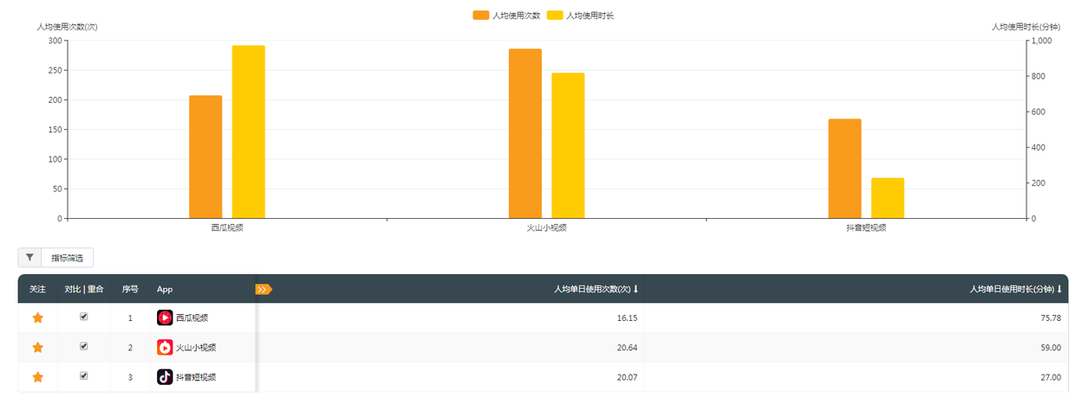Open the 抖音短视频 app name link
The width and height of the screenshot is (1075, 398).
point(196,377)
